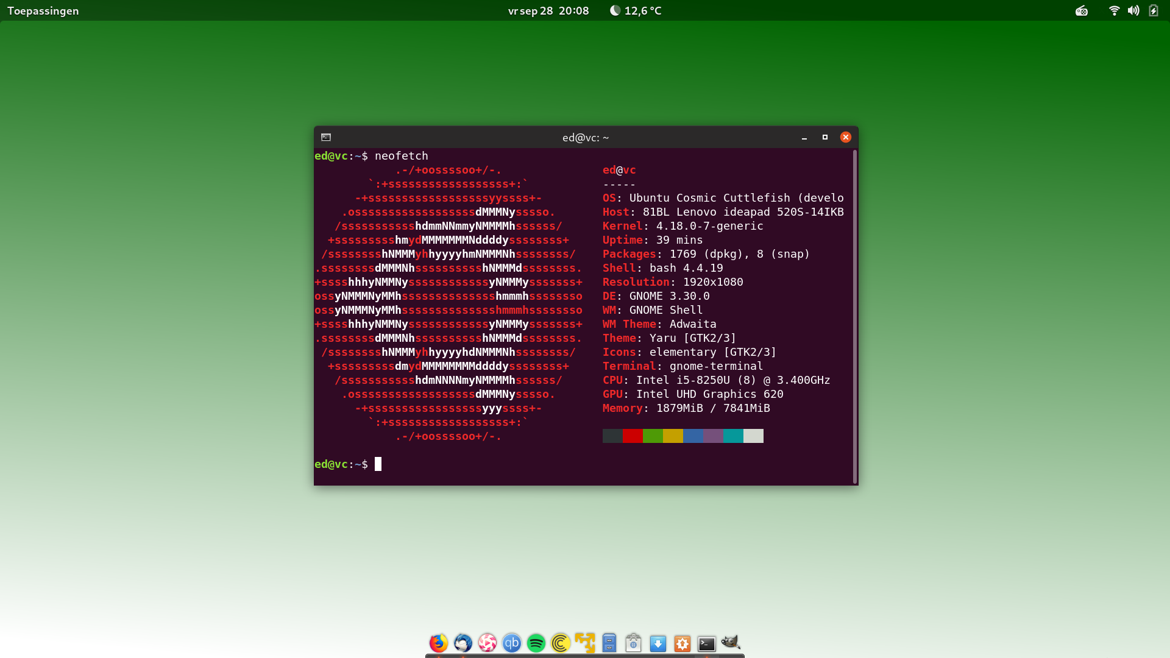
Task: Launch Firefox from the dock
Action: (x=439, y=643)
